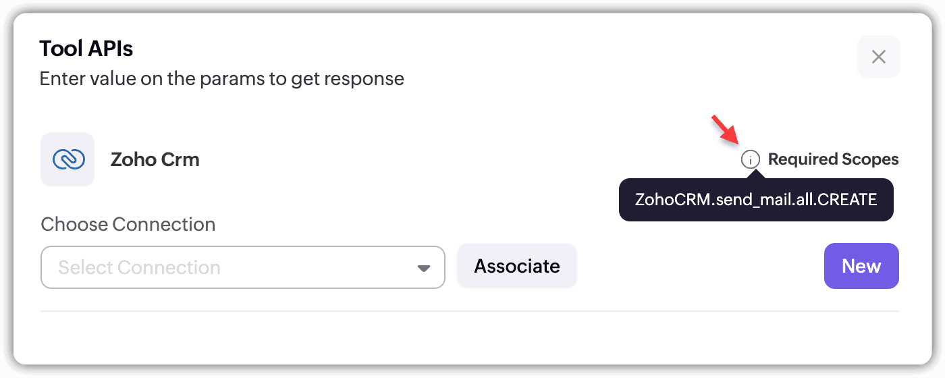Create a New connection
Viewport: 945px width, 378px height.
click(x=861, y=266)
